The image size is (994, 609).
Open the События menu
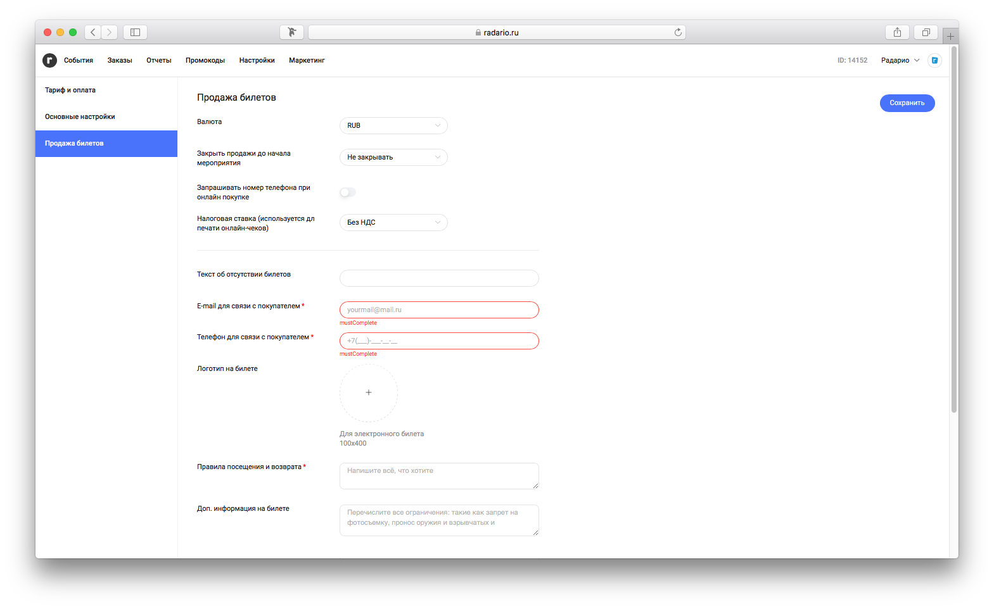[79, 60]
